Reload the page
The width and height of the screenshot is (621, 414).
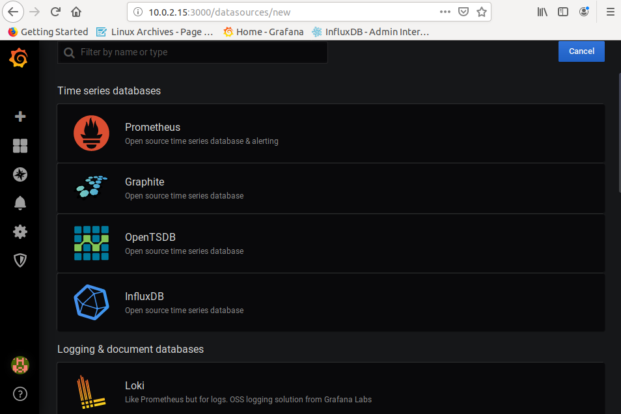coord(55,12)
